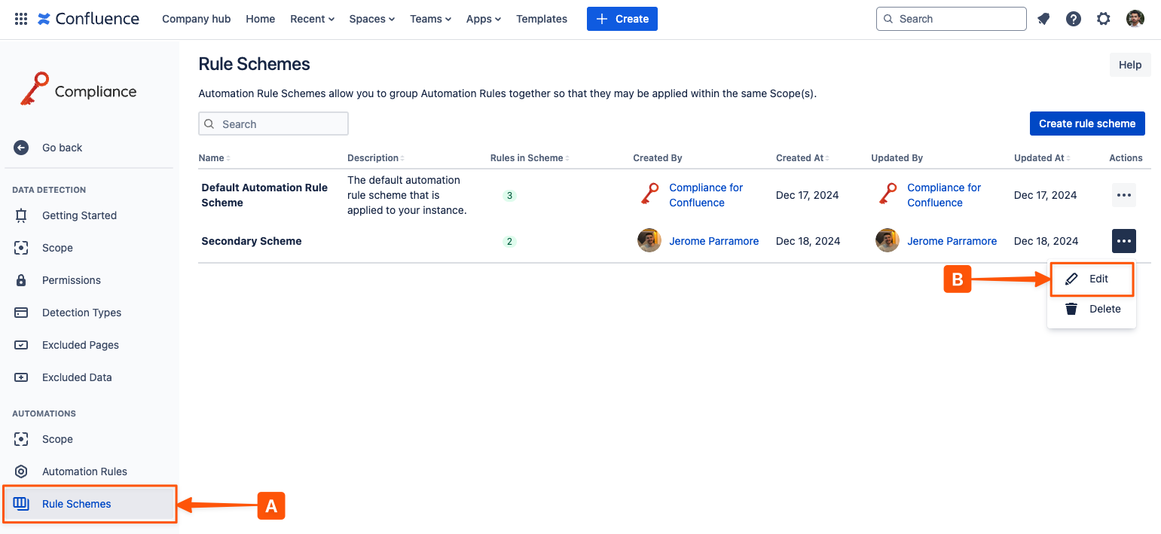Click the Permissions lock icon in sidebar

pos(21,280)
